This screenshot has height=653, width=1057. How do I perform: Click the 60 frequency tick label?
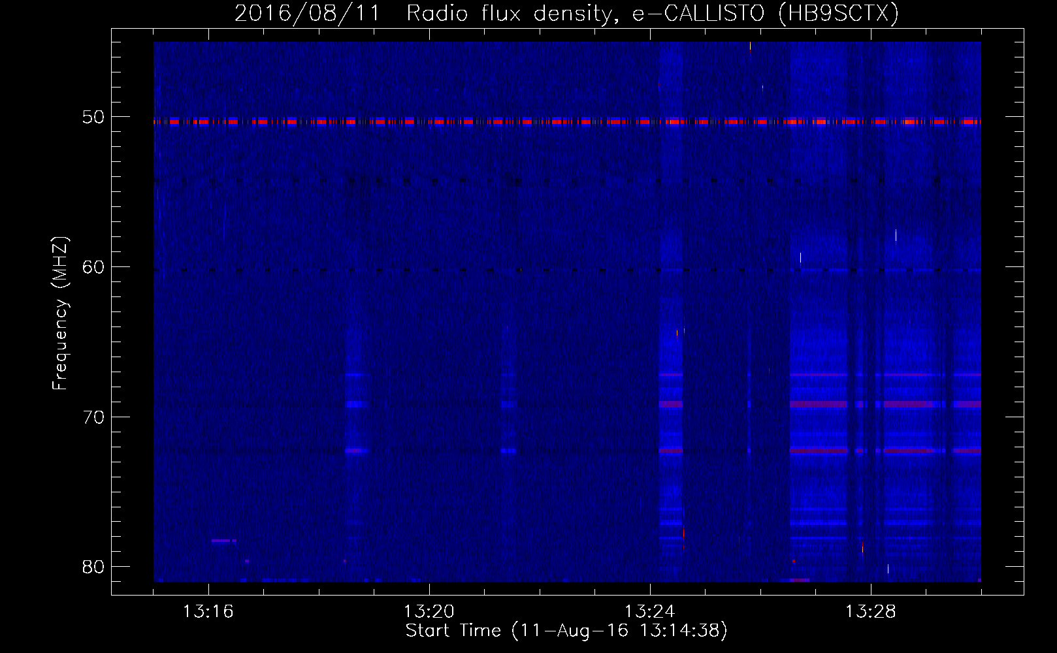point(93,266)
